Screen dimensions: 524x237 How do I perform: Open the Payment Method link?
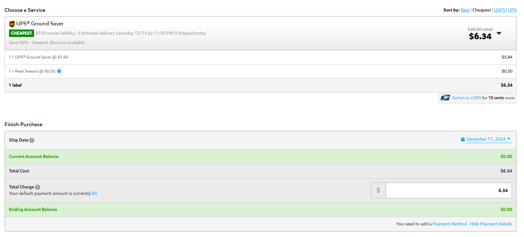click(x=450, y=224)
